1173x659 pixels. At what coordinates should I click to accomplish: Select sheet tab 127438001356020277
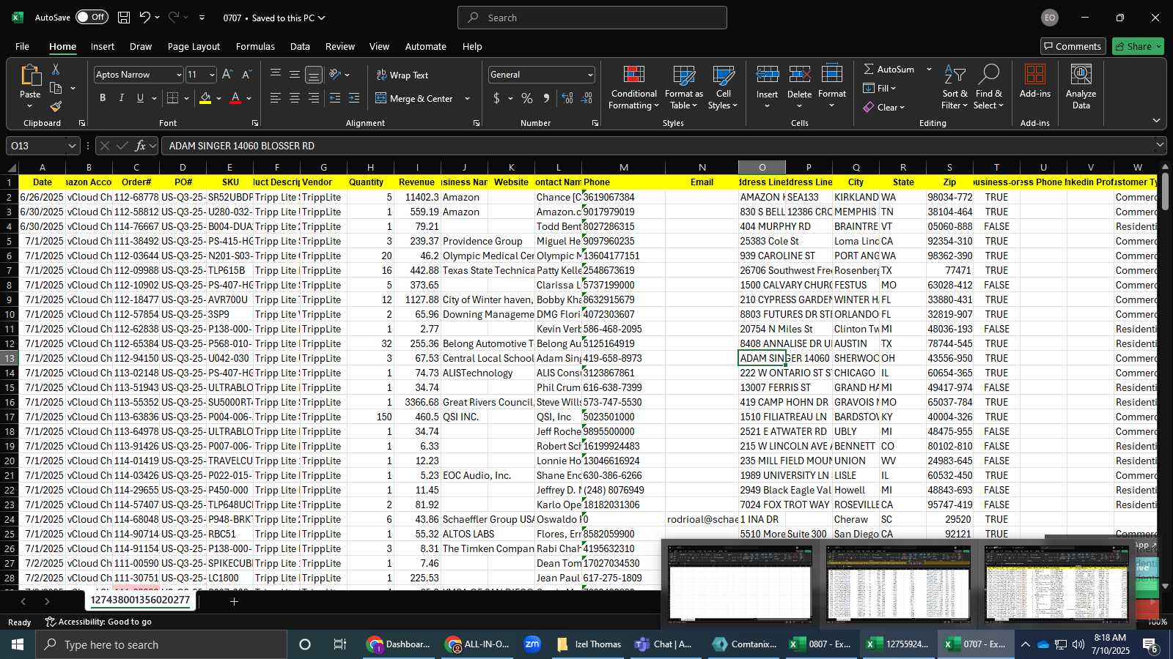pos(140,600)
